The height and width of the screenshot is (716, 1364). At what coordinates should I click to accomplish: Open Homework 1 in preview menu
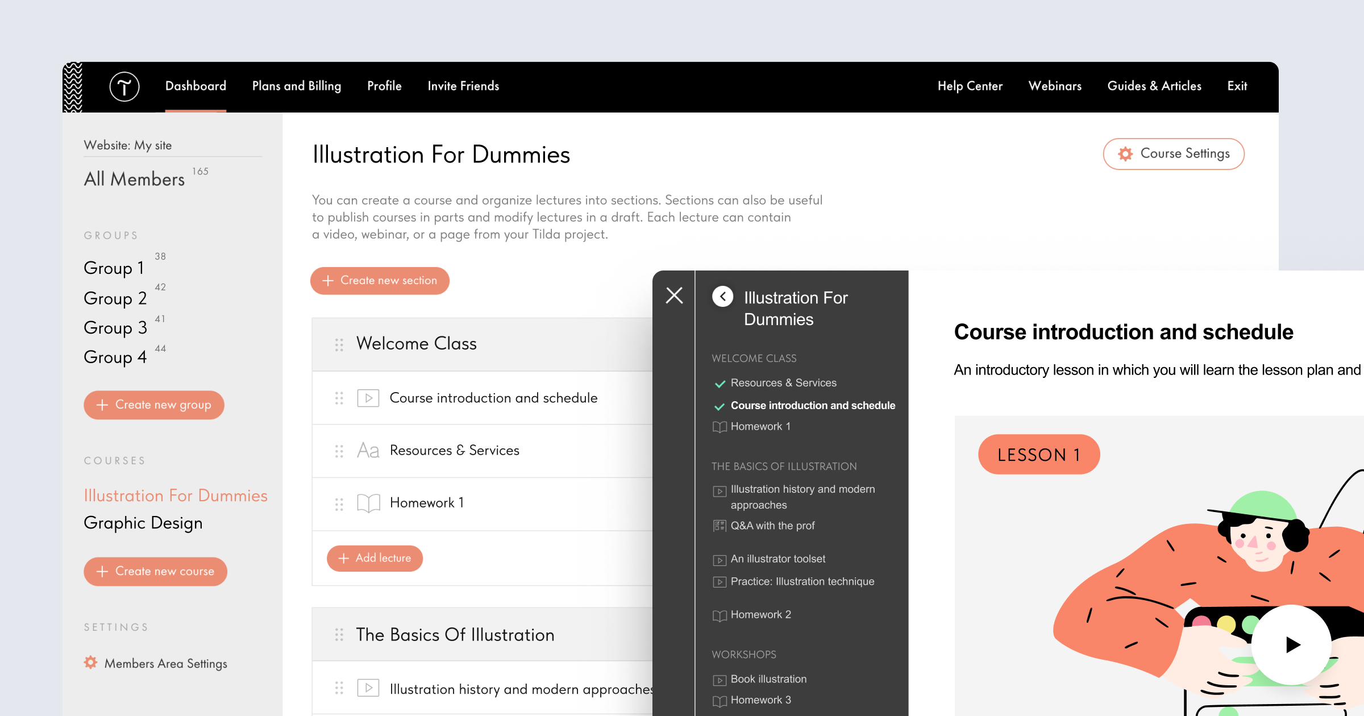click(x=760, y=426)
